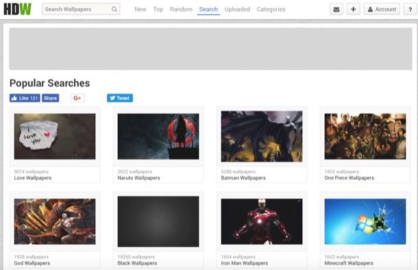Click the Love Wallpapers link
Screen dimensions: 418x270
[x=33, y=177]
